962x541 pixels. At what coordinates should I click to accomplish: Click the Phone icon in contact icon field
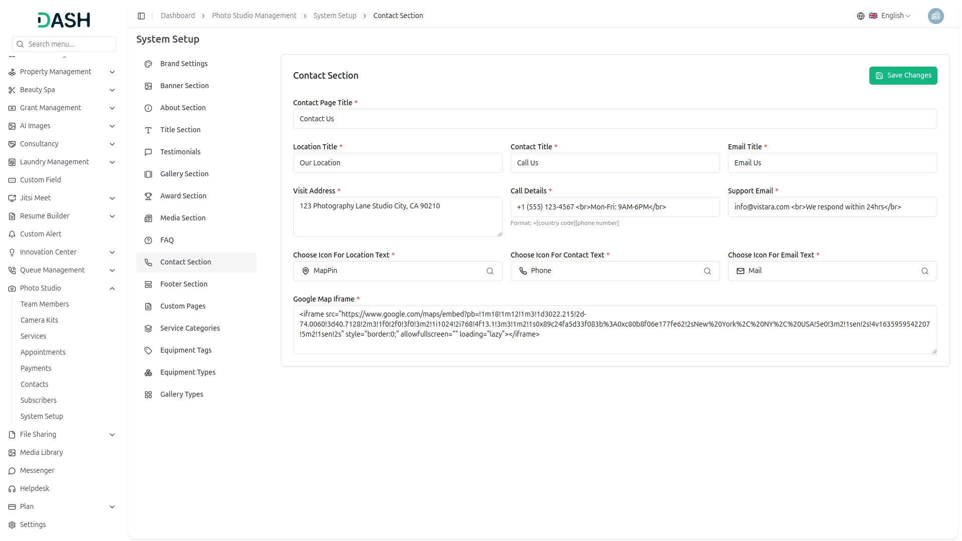click(523, 271)
